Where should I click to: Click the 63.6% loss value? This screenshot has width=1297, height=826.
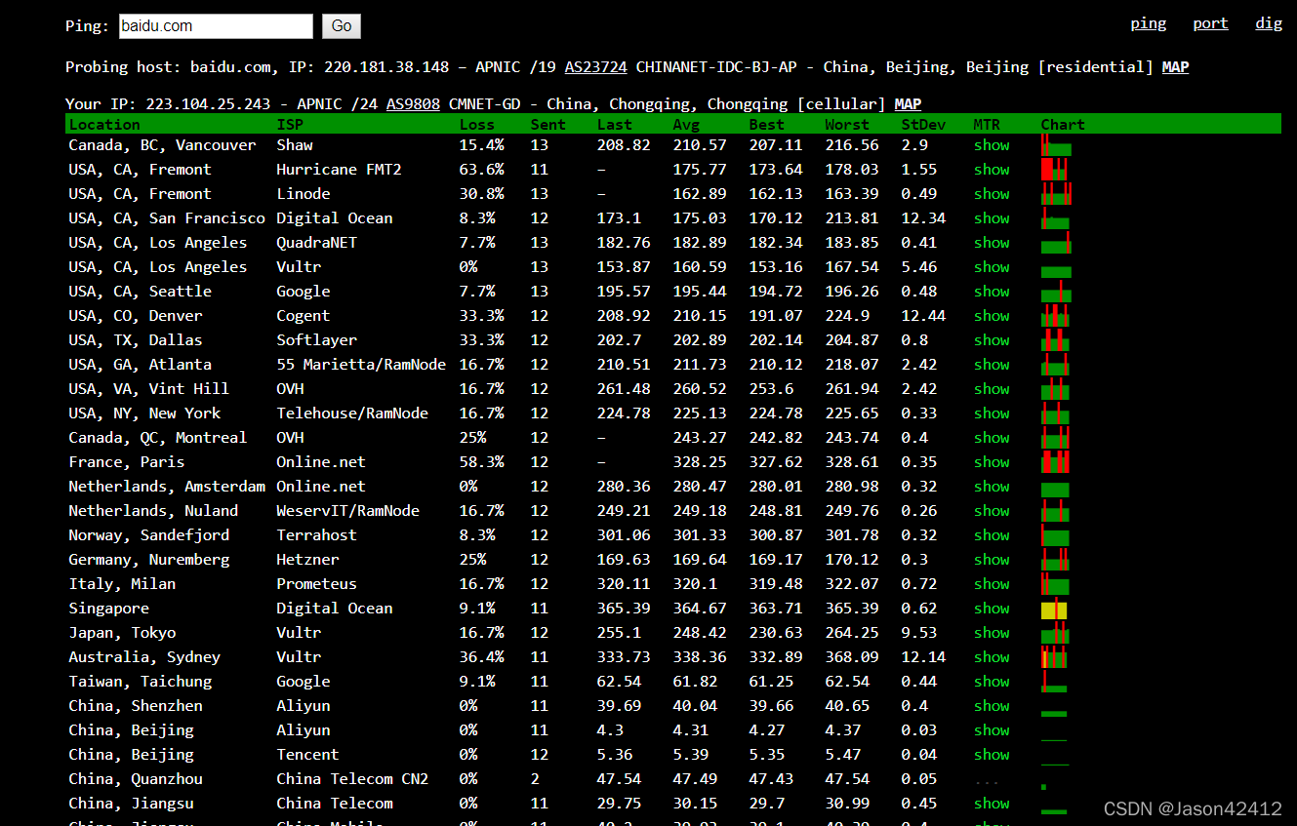(x=482, y=170)
